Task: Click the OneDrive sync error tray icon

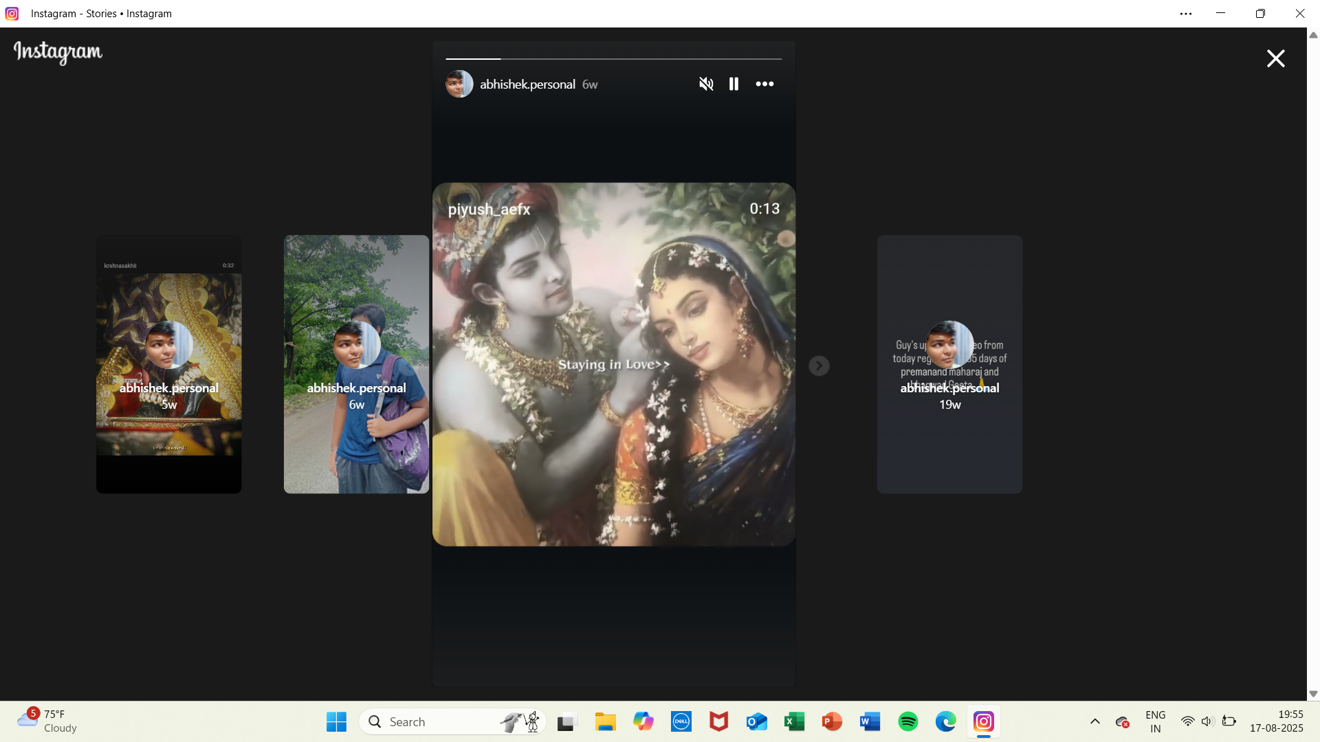Action: click(1123, 722)
